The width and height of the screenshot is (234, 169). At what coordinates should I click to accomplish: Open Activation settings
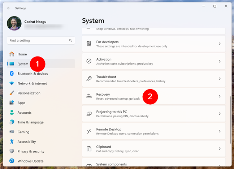pyautogui.click(x=154, y=61)
